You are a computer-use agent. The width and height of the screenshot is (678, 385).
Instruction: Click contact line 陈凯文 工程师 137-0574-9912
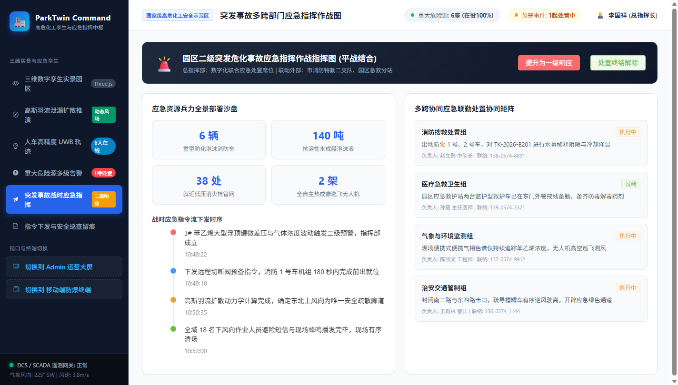click(473, 259)
